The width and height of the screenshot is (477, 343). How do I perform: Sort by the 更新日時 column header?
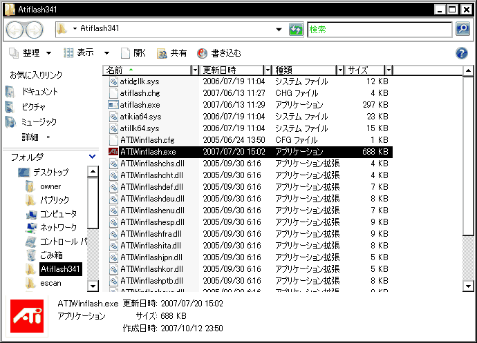(x=232, y=70)
